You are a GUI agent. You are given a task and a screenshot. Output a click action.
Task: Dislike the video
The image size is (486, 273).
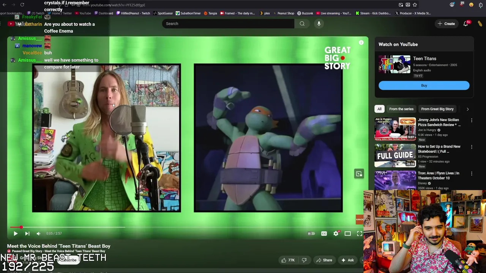pyautogui.click(x=304, y=260)
